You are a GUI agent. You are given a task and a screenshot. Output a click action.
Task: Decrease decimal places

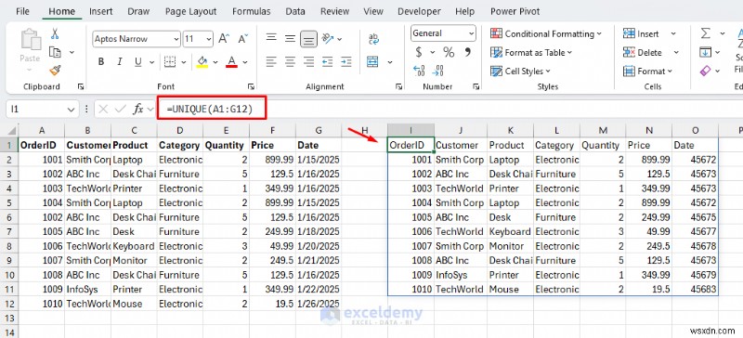pos(438,71)
